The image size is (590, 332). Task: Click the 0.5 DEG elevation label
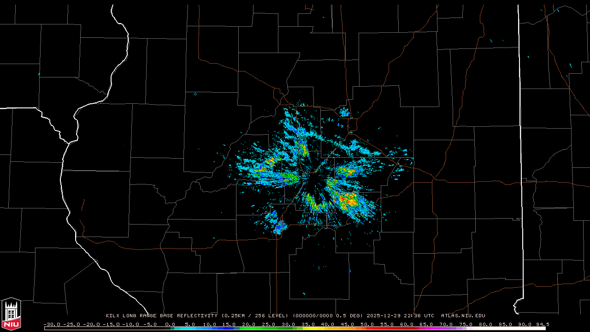coord(349,316)
